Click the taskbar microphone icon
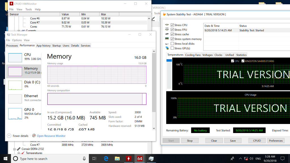The width and height of the screenshot is (290, 163). 84,158
